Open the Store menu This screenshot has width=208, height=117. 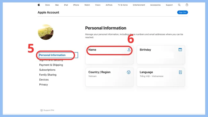pyautogui.click(x=47, y=5)
